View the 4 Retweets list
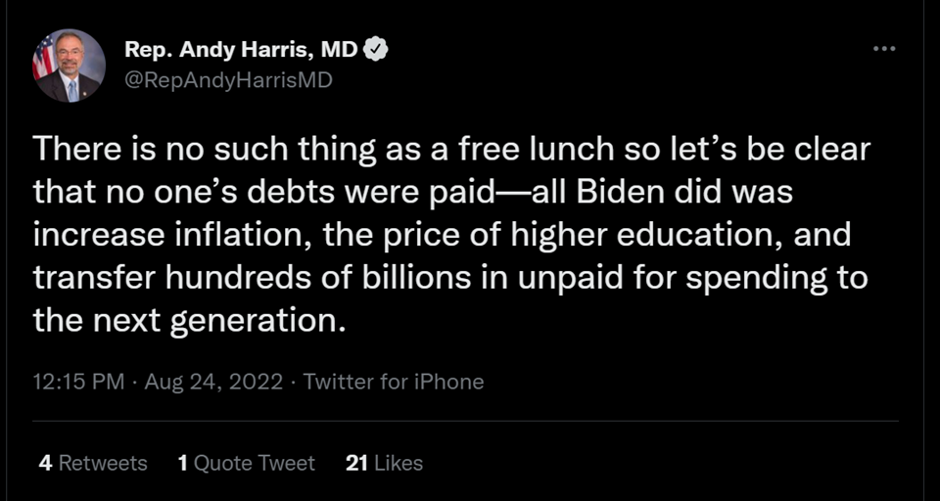This screenshot has width=940, height=501. coord(92,463)
